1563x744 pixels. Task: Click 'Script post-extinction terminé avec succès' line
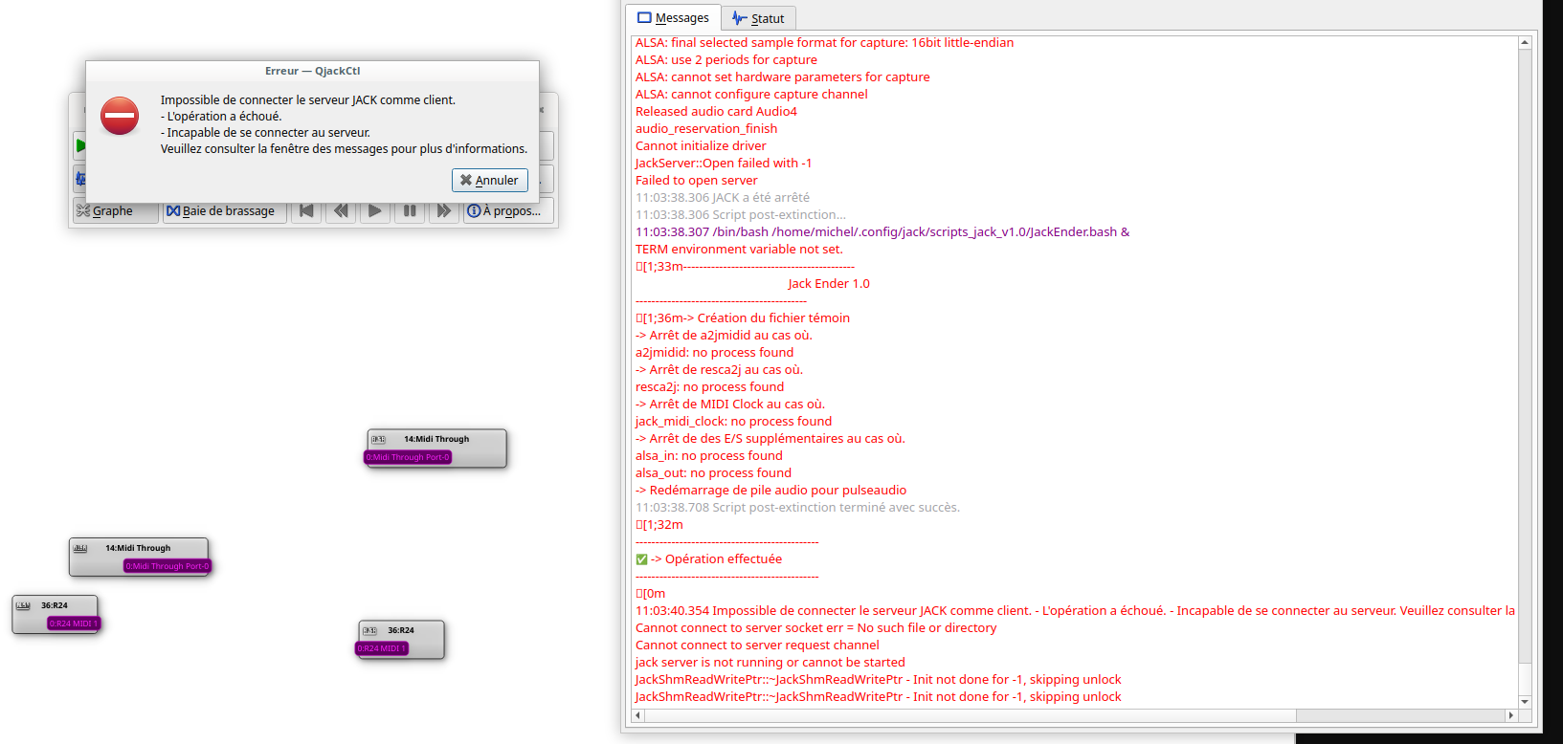point(797,508)
